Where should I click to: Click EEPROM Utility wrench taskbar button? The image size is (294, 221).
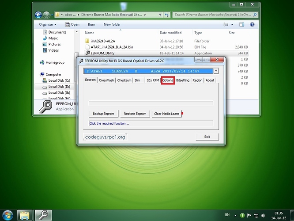point(43,215)
